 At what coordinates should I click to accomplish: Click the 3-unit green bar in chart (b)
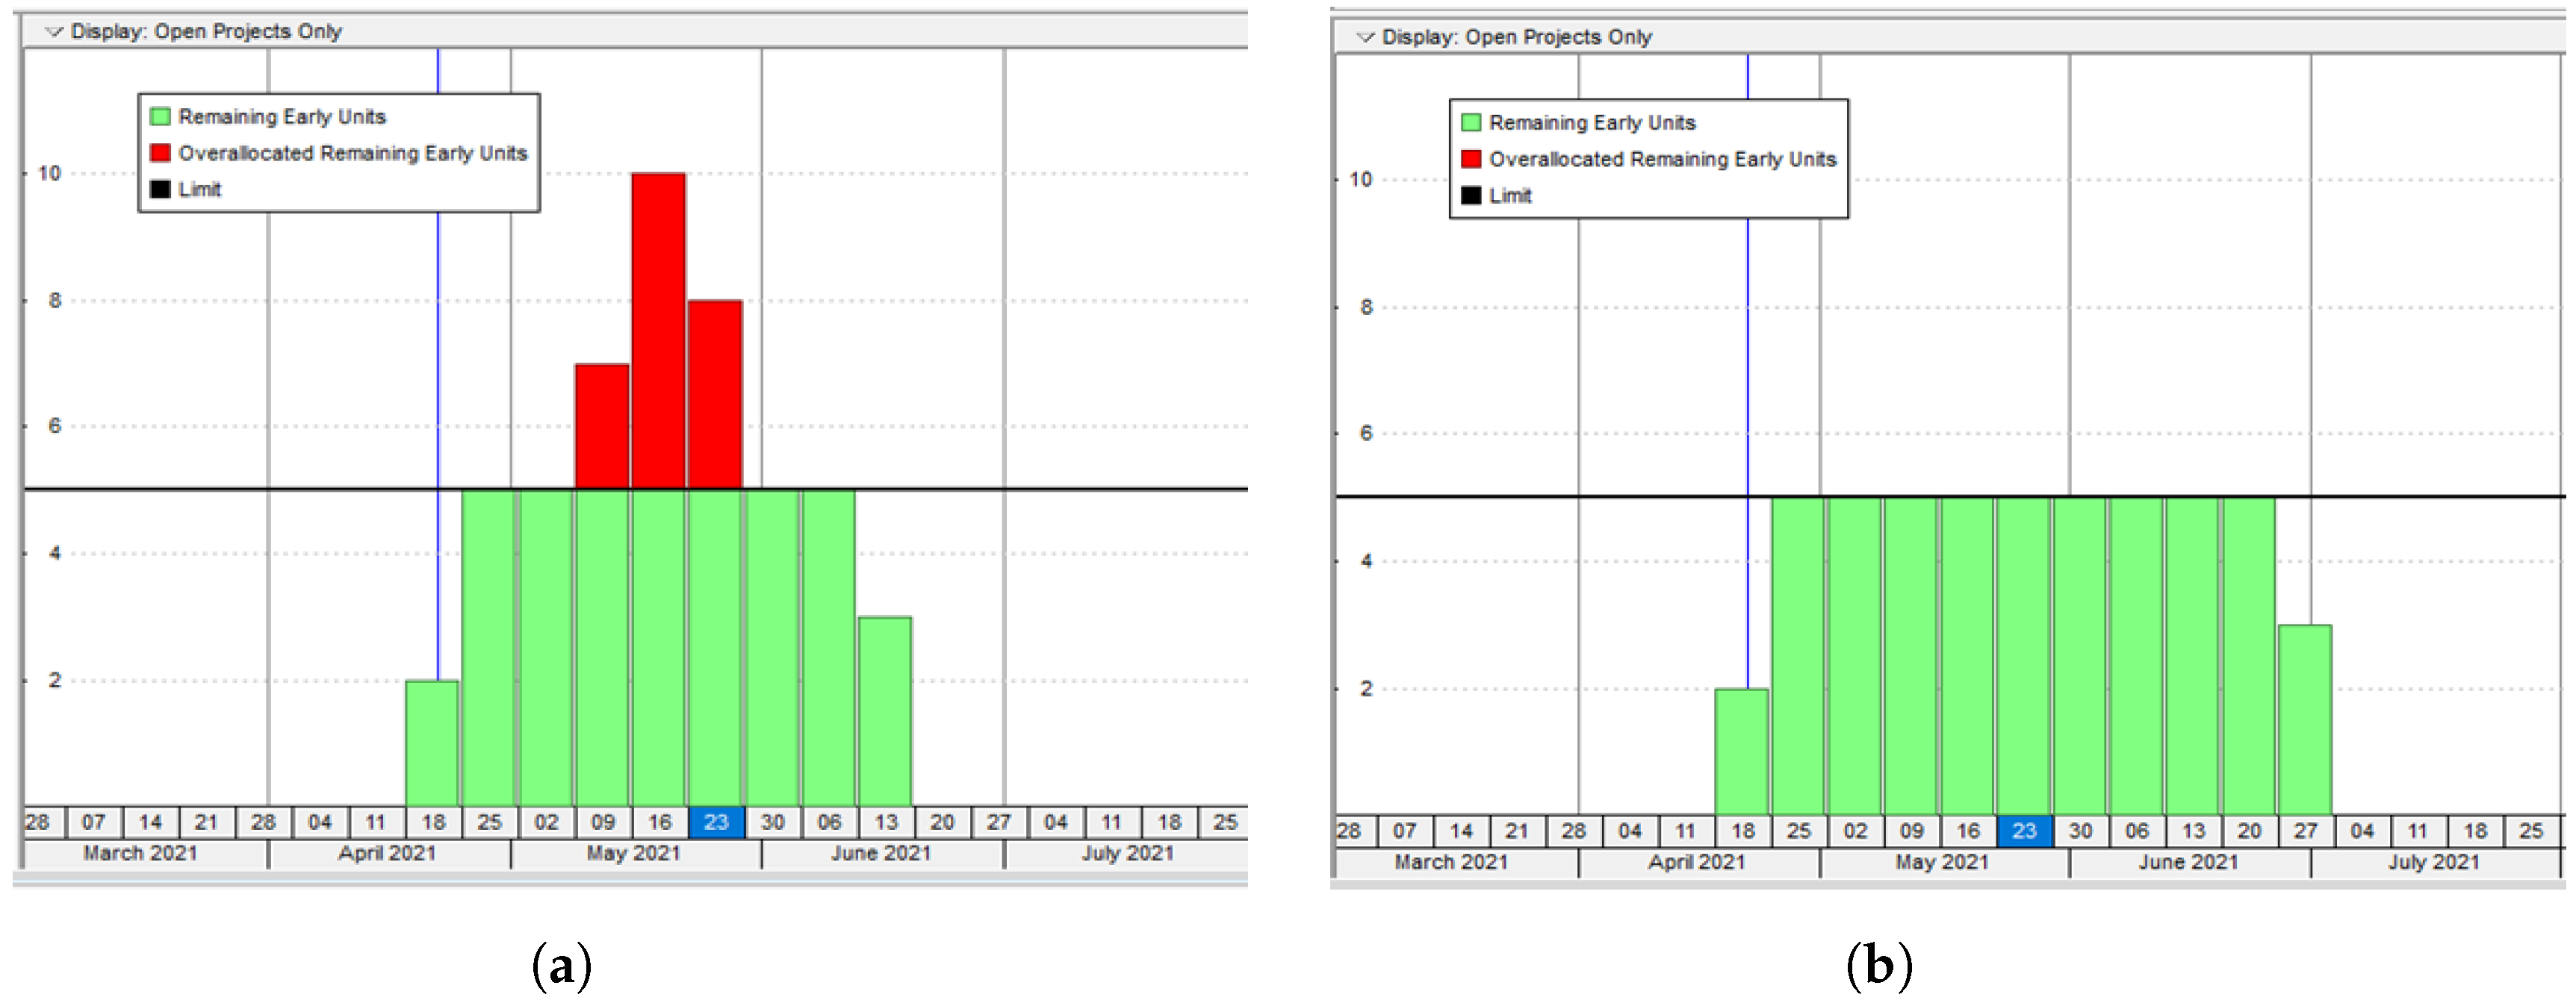point(2305,719)
